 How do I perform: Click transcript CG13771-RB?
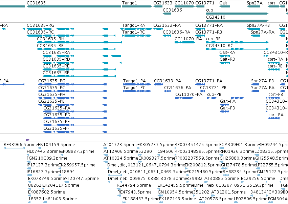209,32
